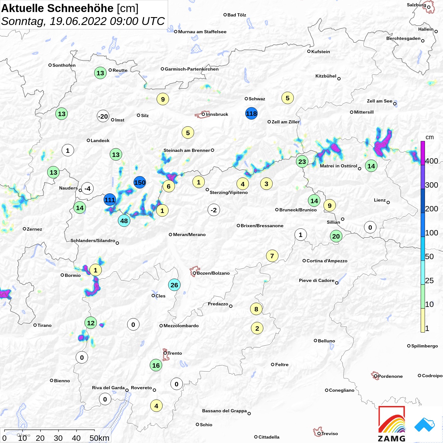Click the 400 cm magenta legend color
Screen dimensions: 443x443
click(x=423, y=153)
